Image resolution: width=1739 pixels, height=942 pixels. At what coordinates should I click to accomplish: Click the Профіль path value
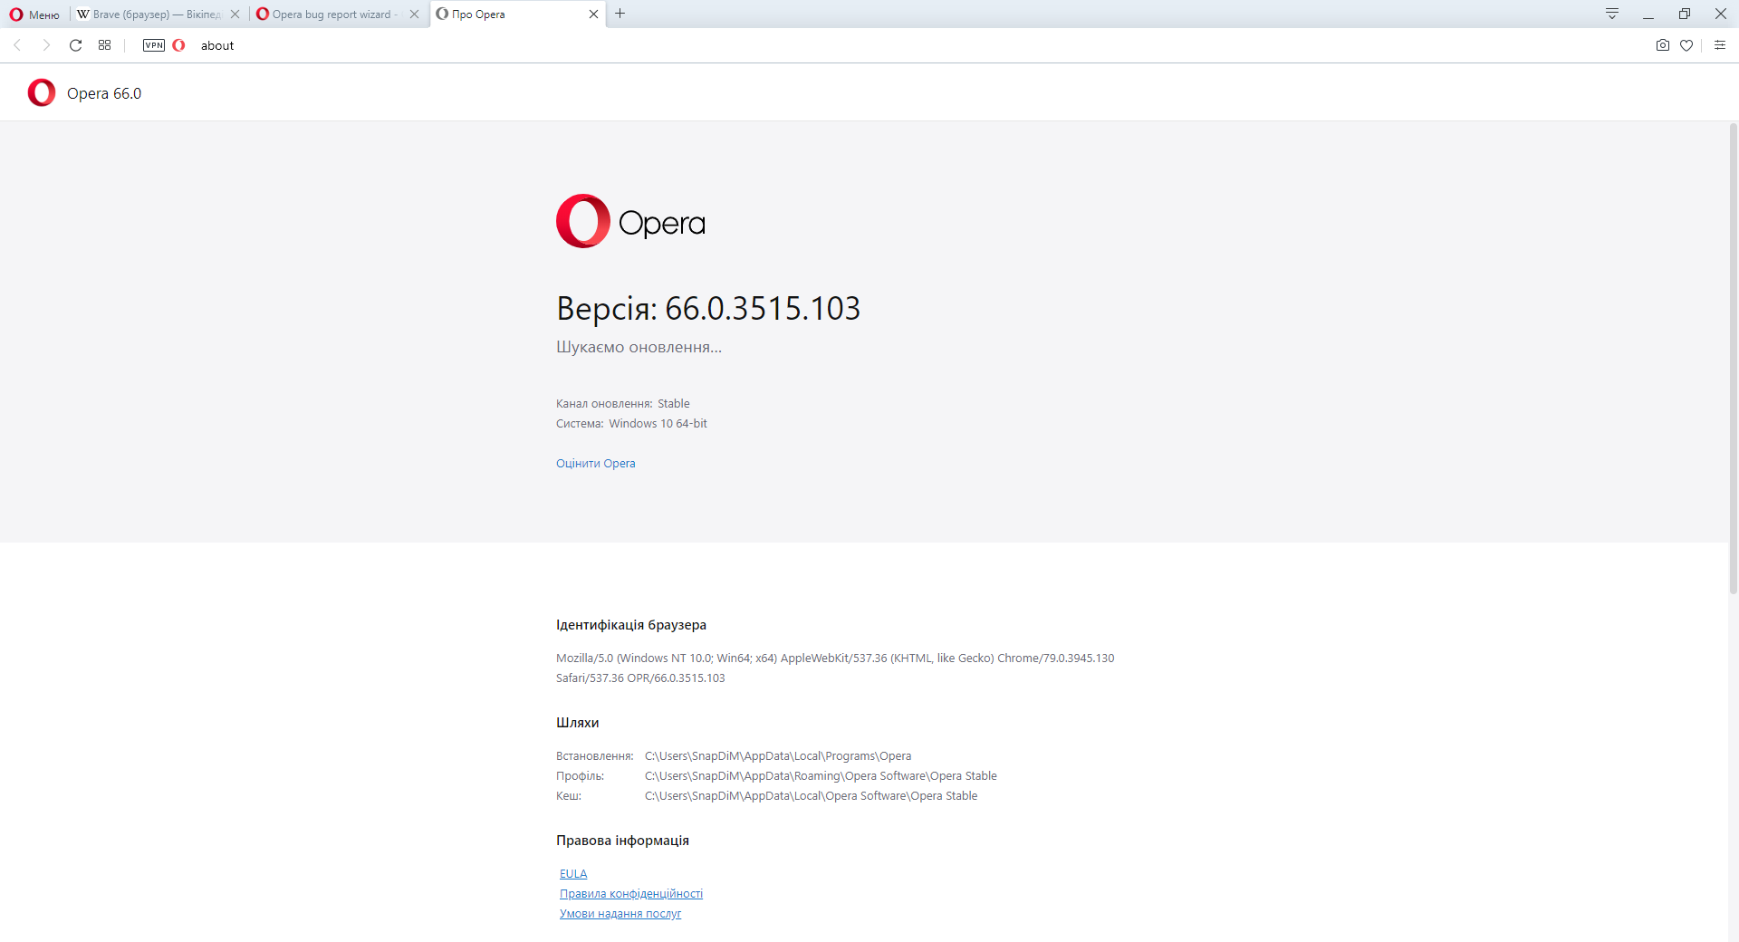(821, 776)
